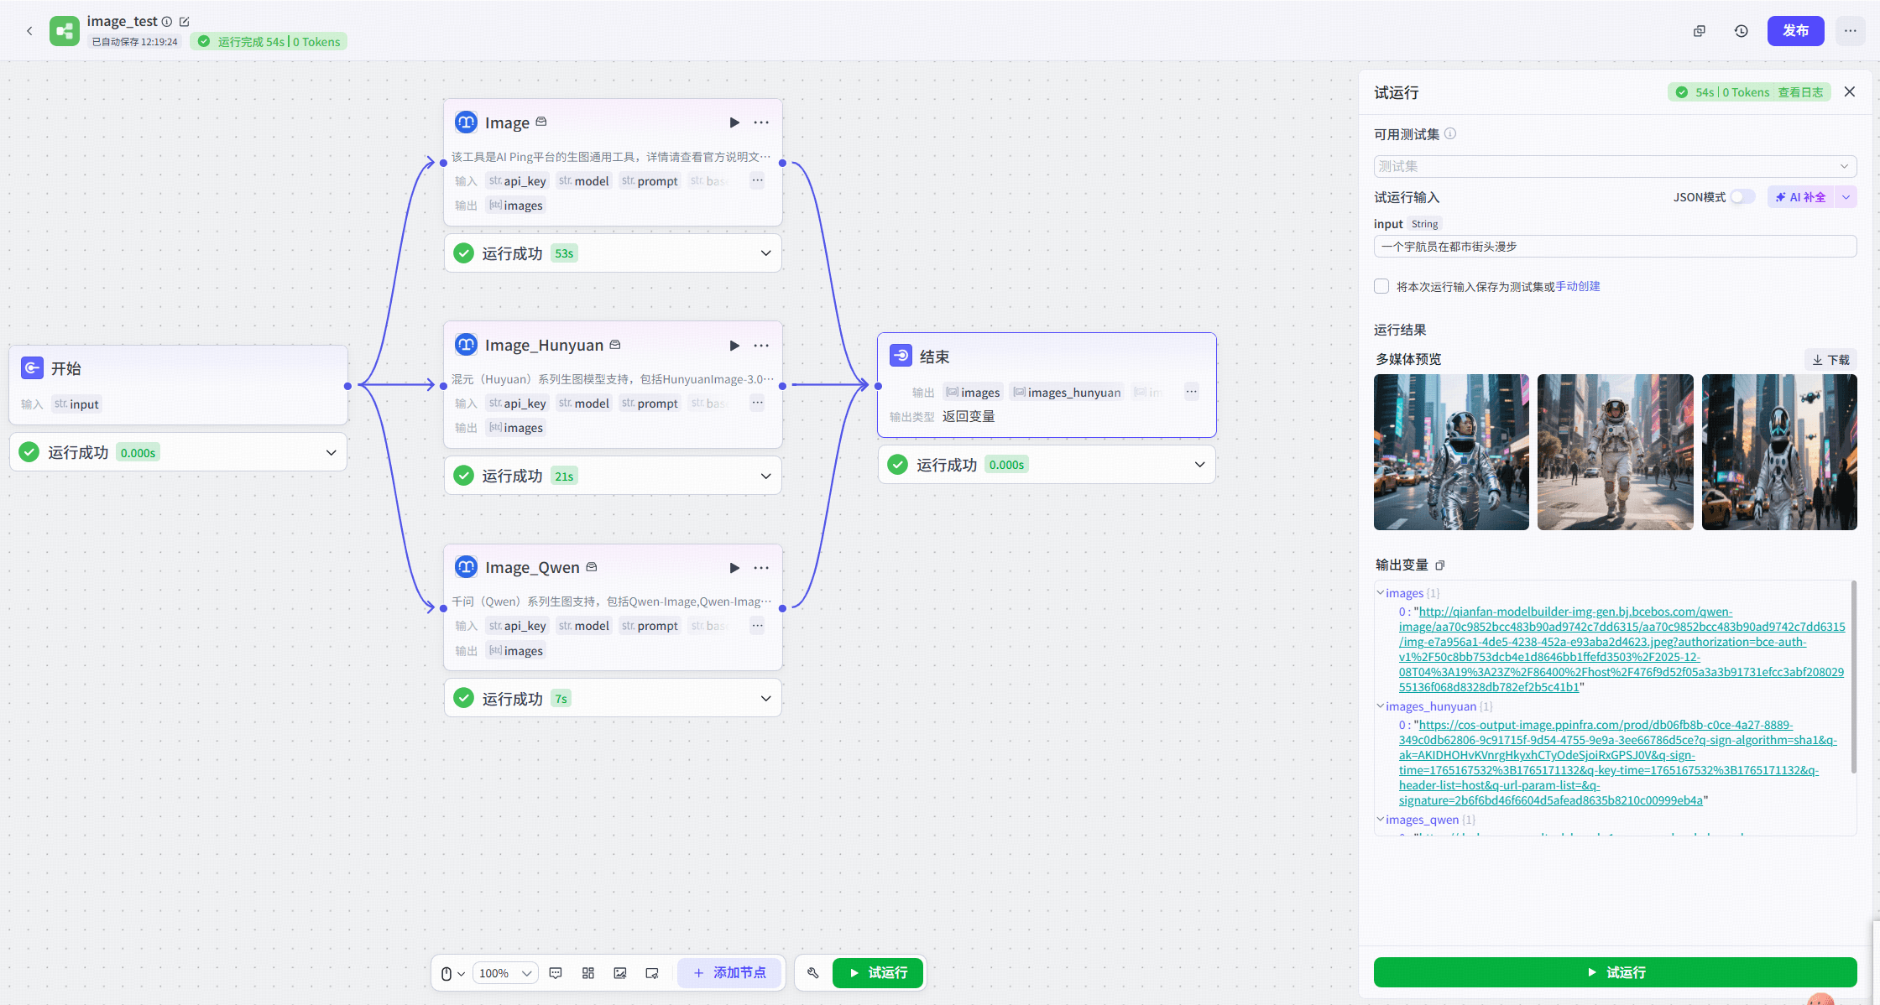Click edit icon beside image_test title
Viewport: 1880px width, 1005px height.
pyautogui.click(x=185, y=22)
